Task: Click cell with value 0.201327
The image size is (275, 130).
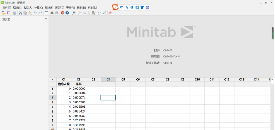Action: click(x=78, y=120)
